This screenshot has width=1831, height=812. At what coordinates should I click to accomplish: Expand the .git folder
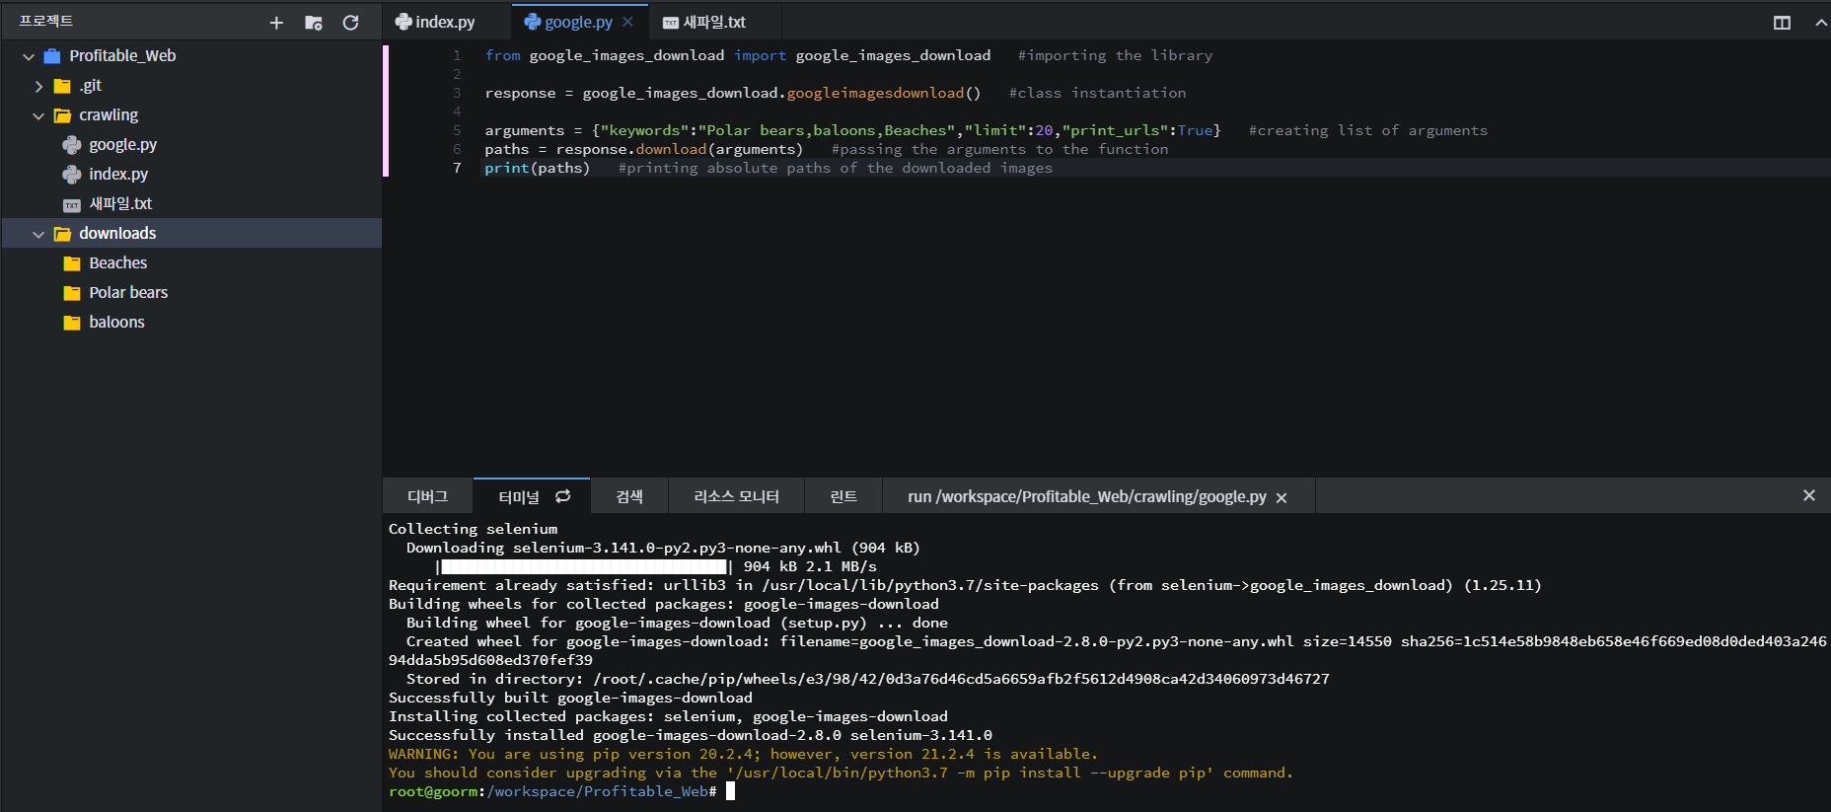(38, 87)
